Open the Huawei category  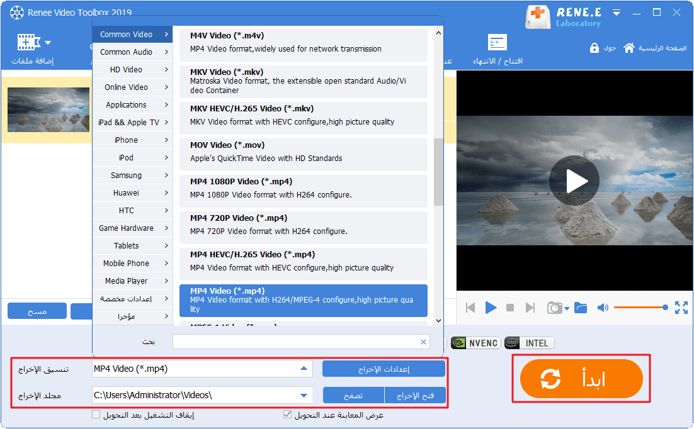(133, 193)
